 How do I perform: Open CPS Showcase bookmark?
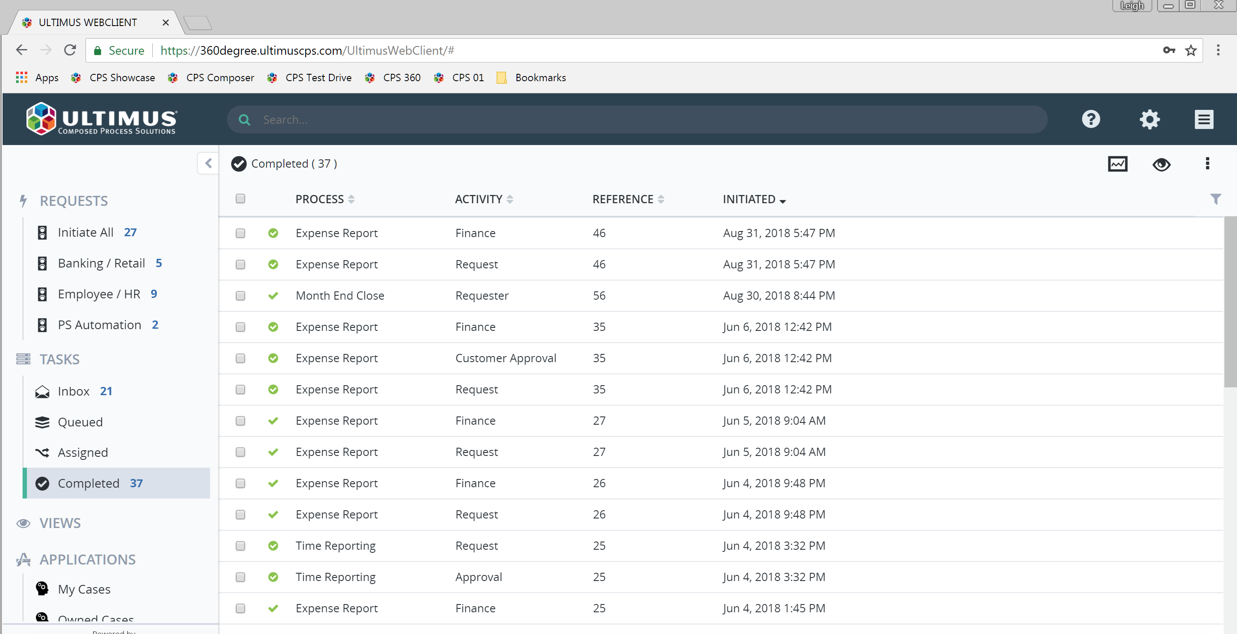click(x=113, y=78)
